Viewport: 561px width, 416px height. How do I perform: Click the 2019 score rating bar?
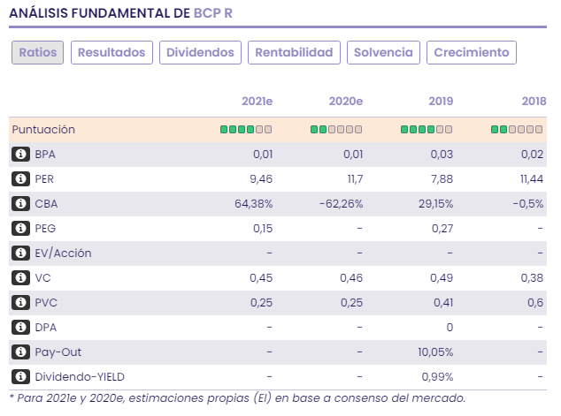[427, 130]
